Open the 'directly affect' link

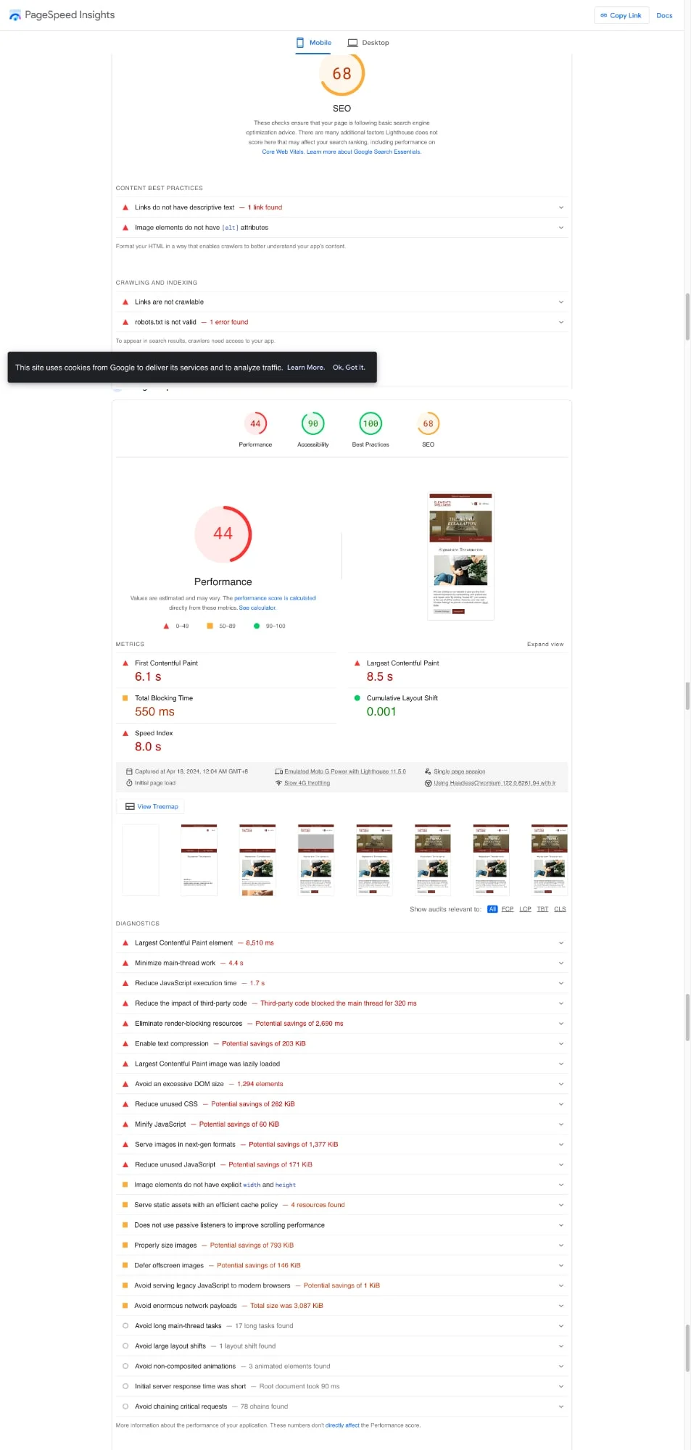click(x=342, y=1425)
